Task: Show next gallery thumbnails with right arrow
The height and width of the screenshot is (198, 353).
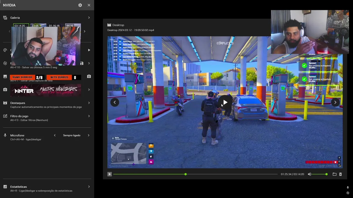Action: pyautogui.click(x=84, y=31)
